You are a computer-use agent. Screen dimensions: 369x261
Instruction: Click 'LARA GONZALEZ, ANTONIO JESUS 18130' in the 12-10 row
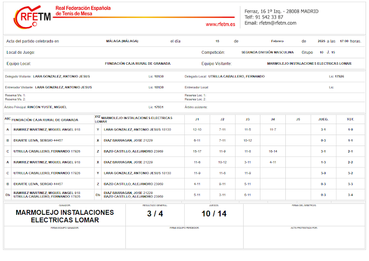pyautogui.click(x=137, y=130)
